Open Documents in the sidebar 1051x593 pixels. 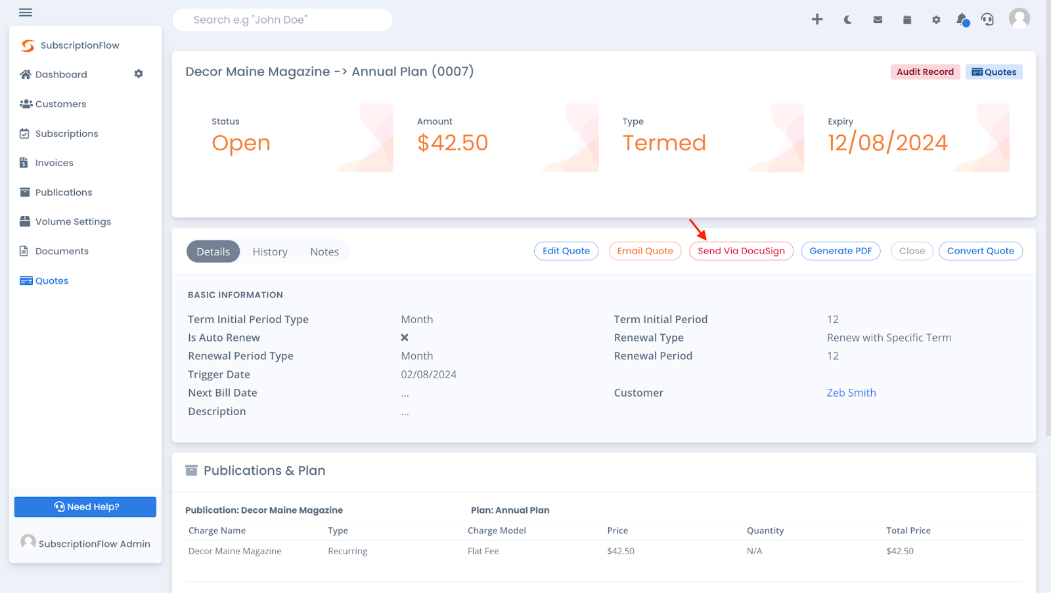click(62, 252)
